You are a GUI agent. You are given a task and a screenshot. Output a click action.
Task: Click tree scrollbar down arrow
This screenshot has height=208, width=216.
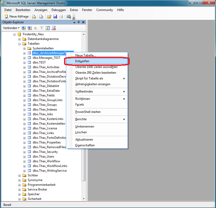(x=84, y=199)
